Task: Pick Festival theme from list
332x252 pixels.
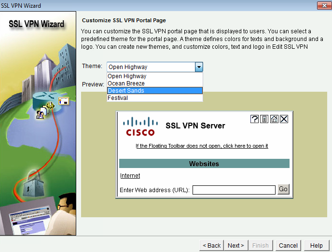Action: 155,98
